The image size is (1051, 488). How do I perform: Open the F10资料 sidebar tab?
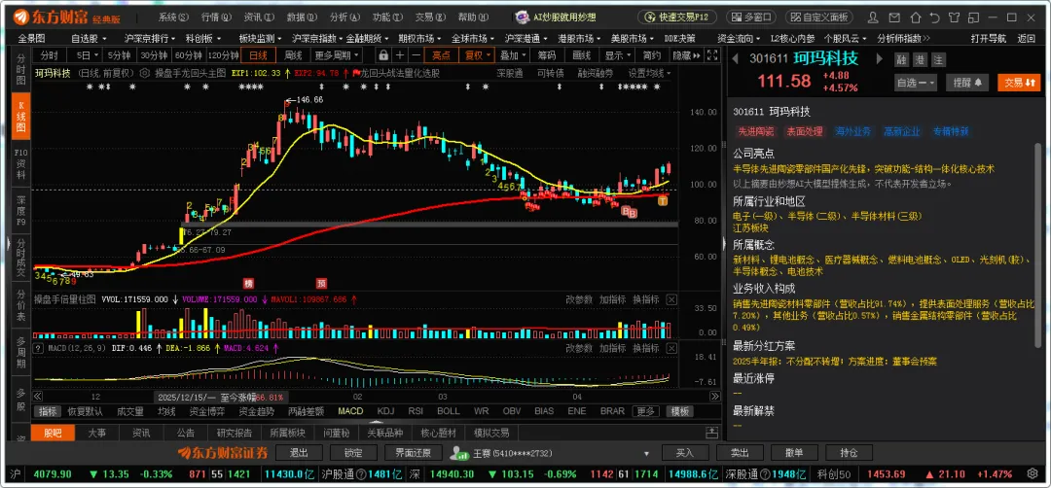(20, 162)
